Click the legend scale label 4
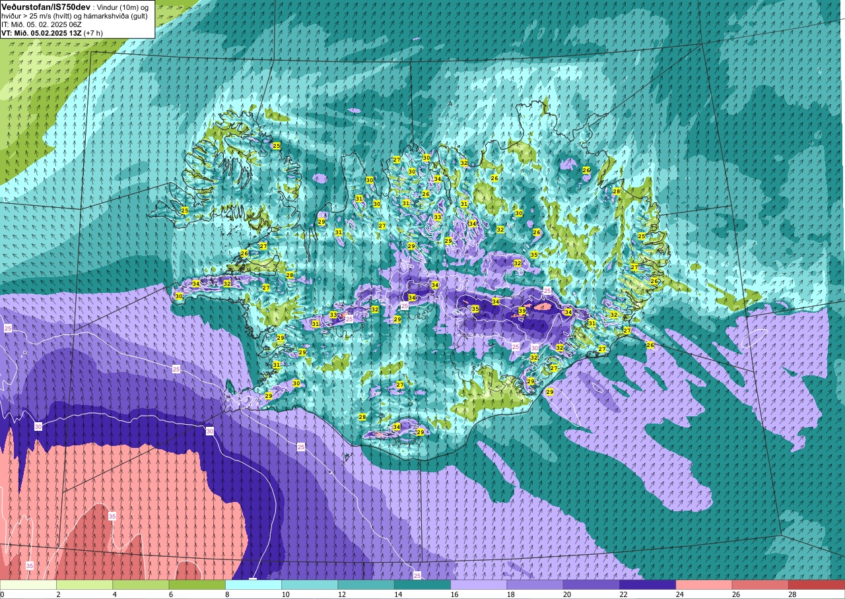The width and height of the screenshot is (845, 599). click(114, 594)
